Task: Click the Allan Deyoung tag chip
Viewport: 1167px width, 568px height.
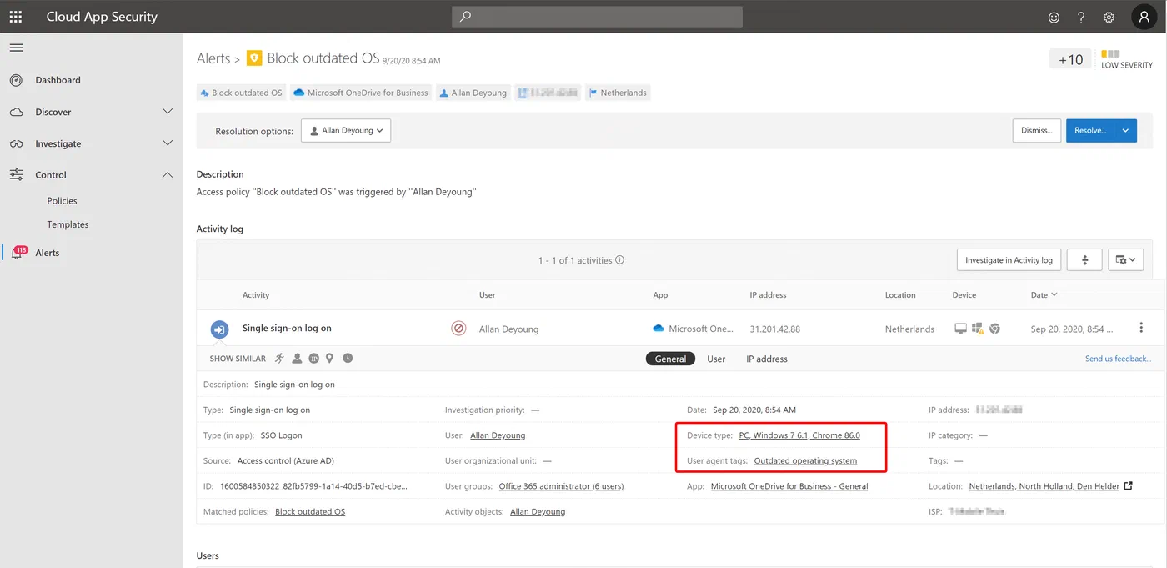Action: point(473,93)
